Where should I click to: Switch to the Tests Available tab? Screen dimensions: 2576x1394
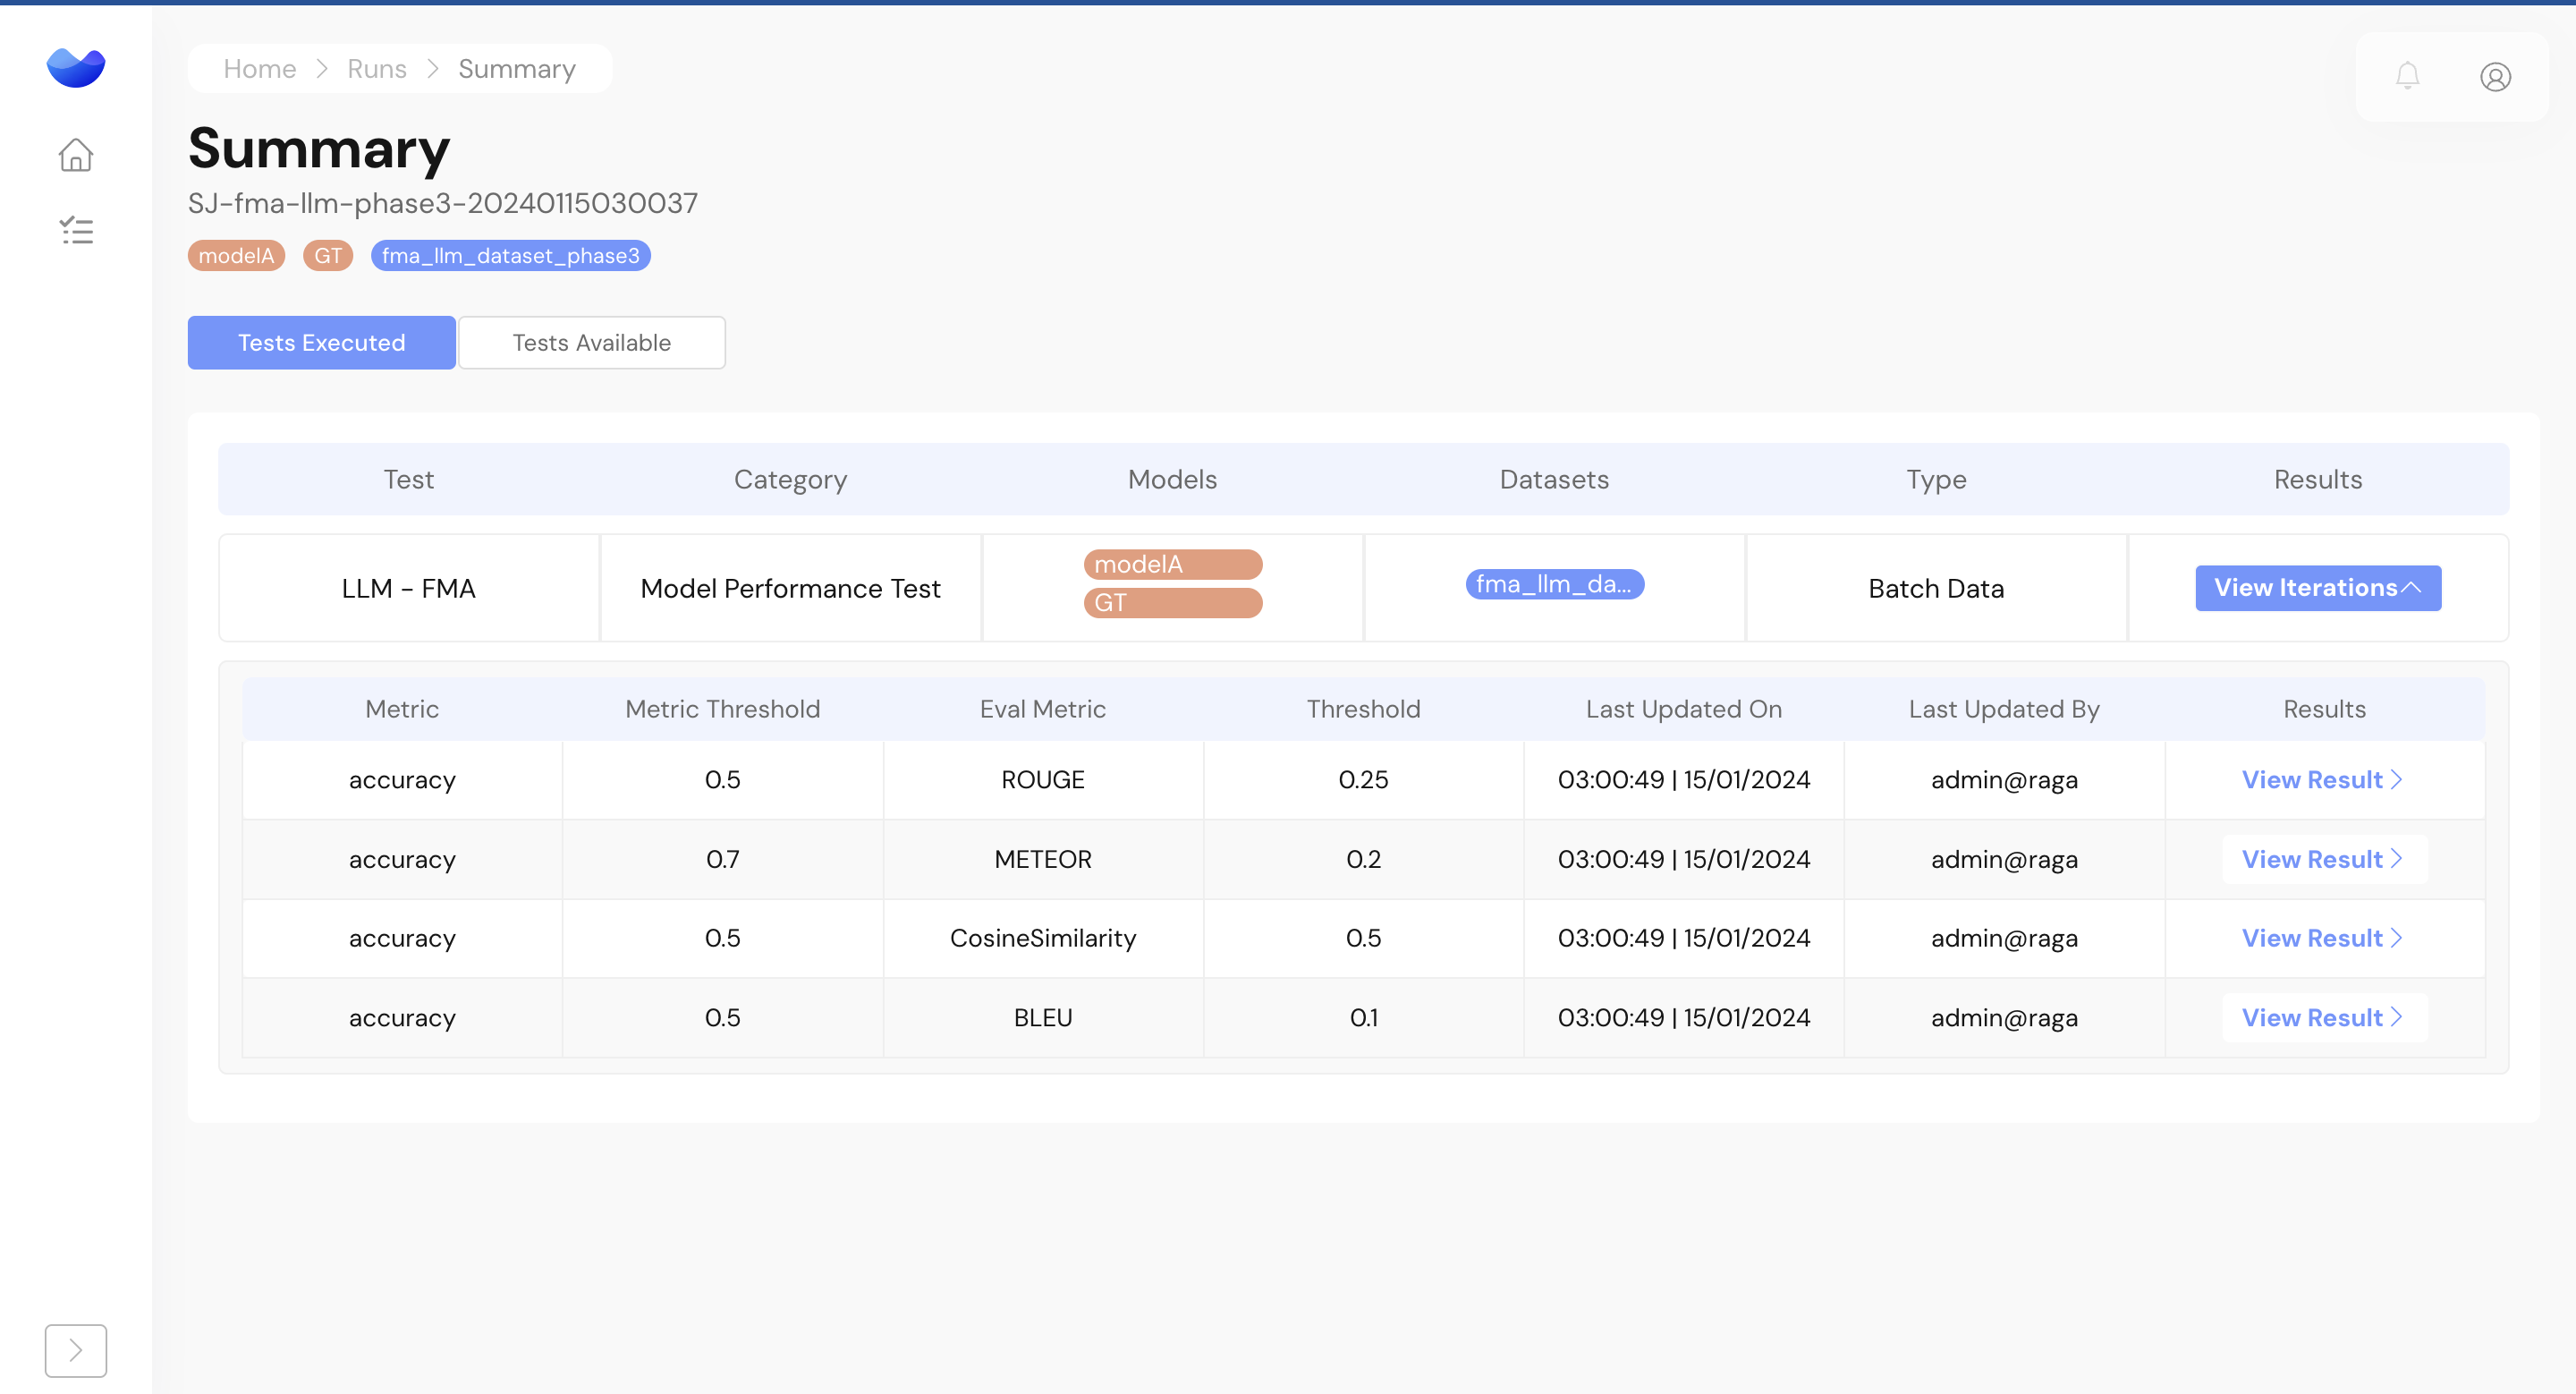click(x=591, y=343)
